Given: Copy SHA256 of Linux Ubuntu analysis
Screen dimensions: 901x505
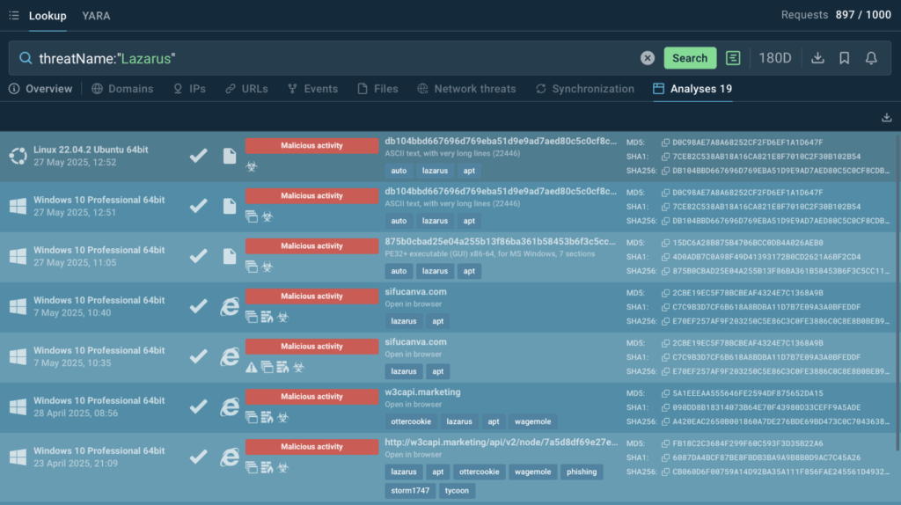Looking at the screenshot, I should [x=665, y=171].
